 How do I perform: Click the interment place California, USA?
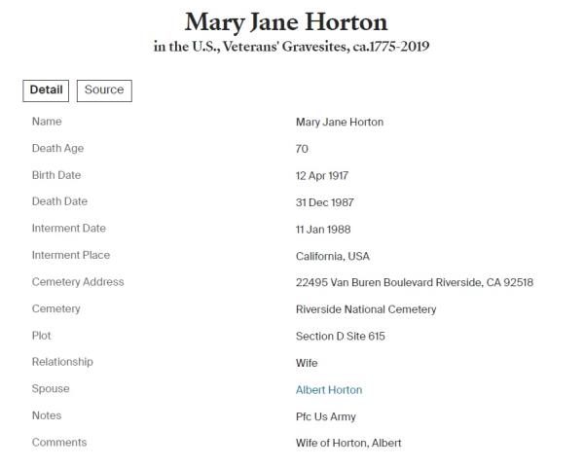coord(333,256)
